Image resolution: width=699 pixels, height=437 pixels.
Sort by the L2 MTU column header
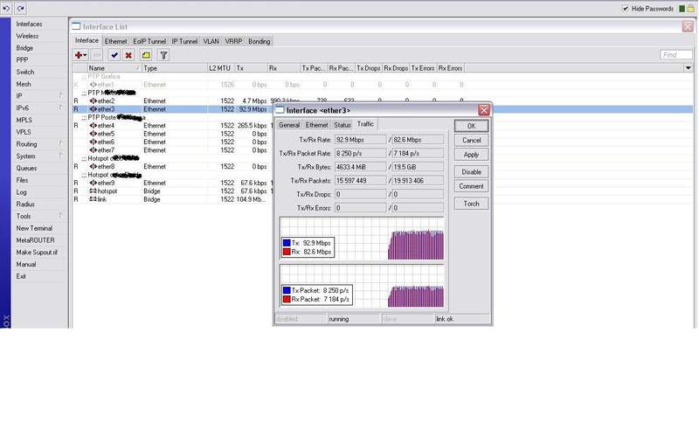coord(221,68)
